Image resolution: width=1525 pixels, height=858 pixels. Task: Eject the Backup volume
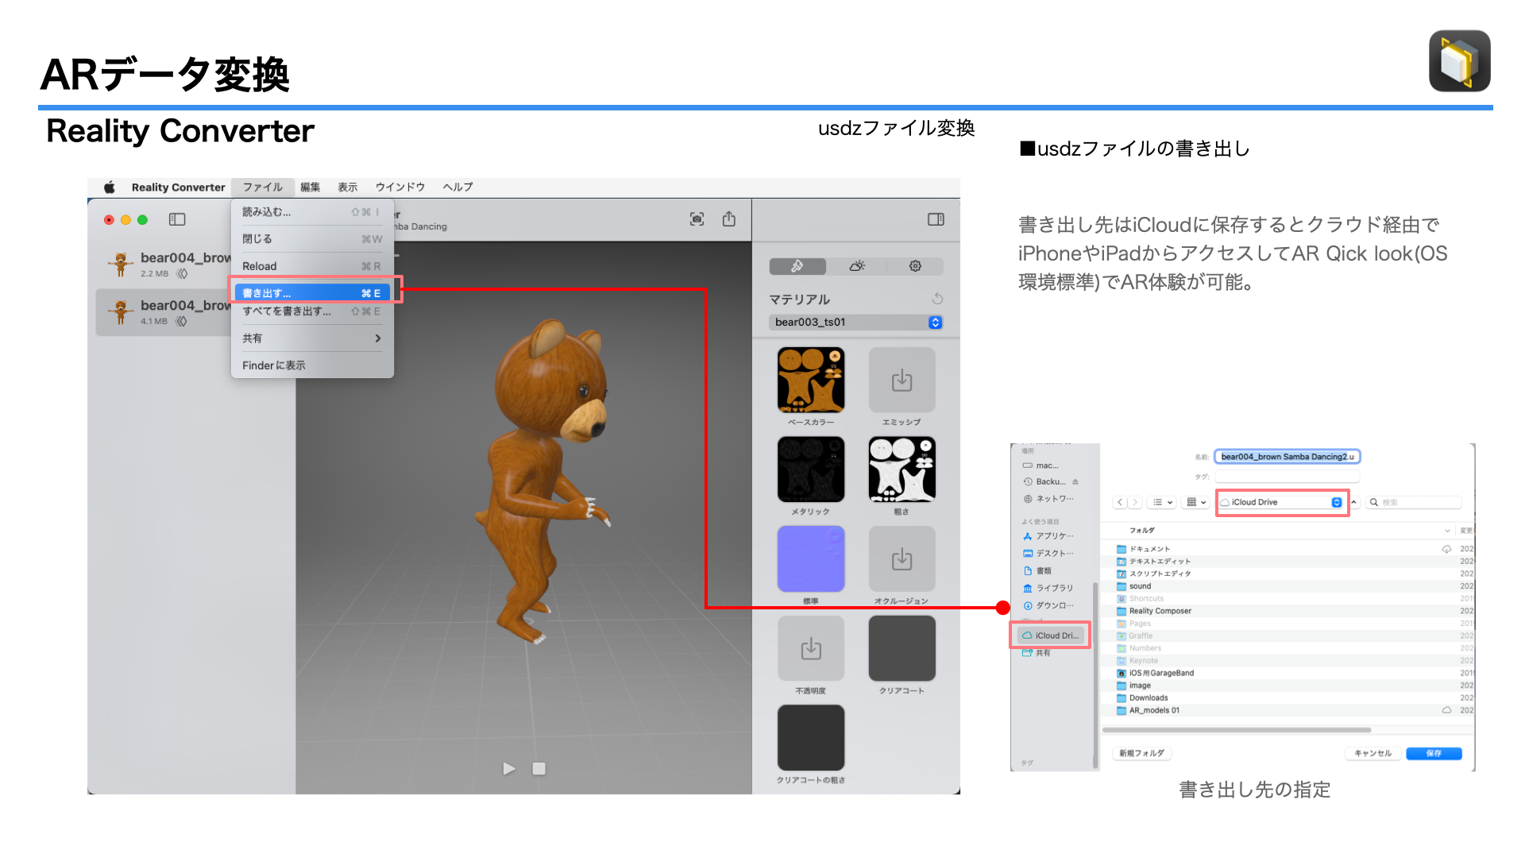[x=1075, y=481]
